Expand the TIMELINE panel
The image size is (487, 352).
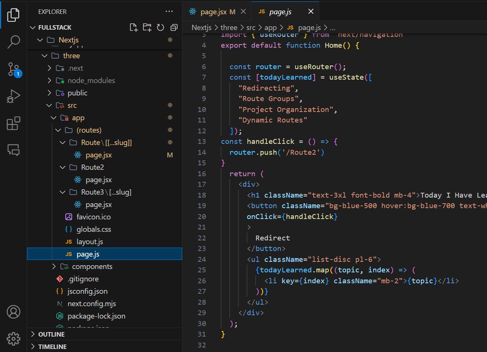[104, 347]
